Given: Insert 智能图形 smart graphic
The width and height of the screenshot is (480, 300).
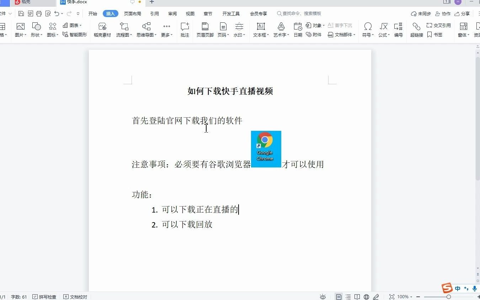Looking at the screenshot, I should coord(75,34).
